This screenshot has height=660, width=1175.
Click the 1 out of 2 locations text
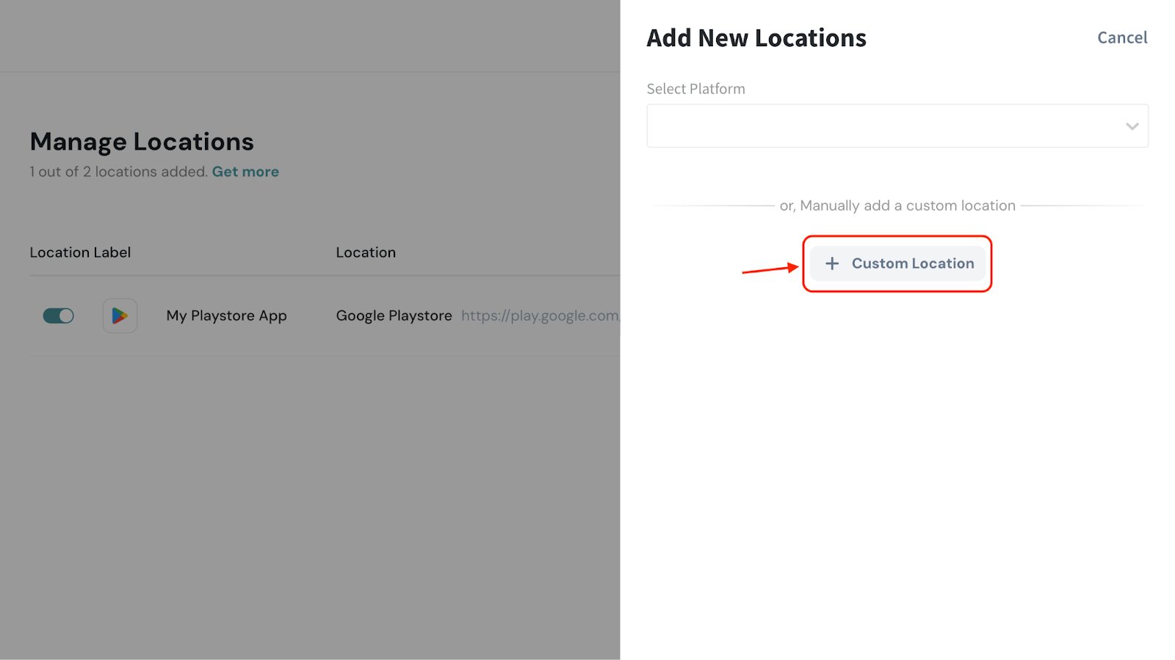[x=118, y=172]
